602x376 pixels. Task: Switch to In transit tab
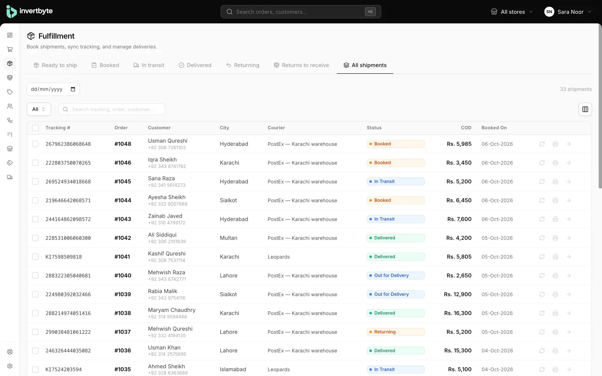149,65
